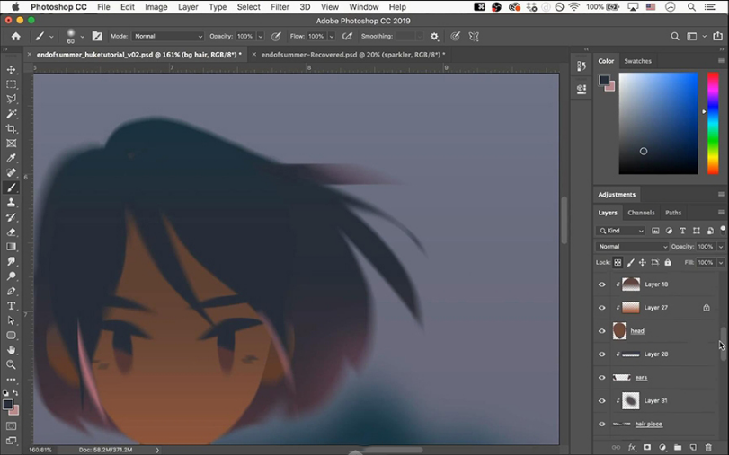Viewport: 729px width, 455px height.
Task: Select the Eyedropper tool
Action: click(x=12, y=158)
